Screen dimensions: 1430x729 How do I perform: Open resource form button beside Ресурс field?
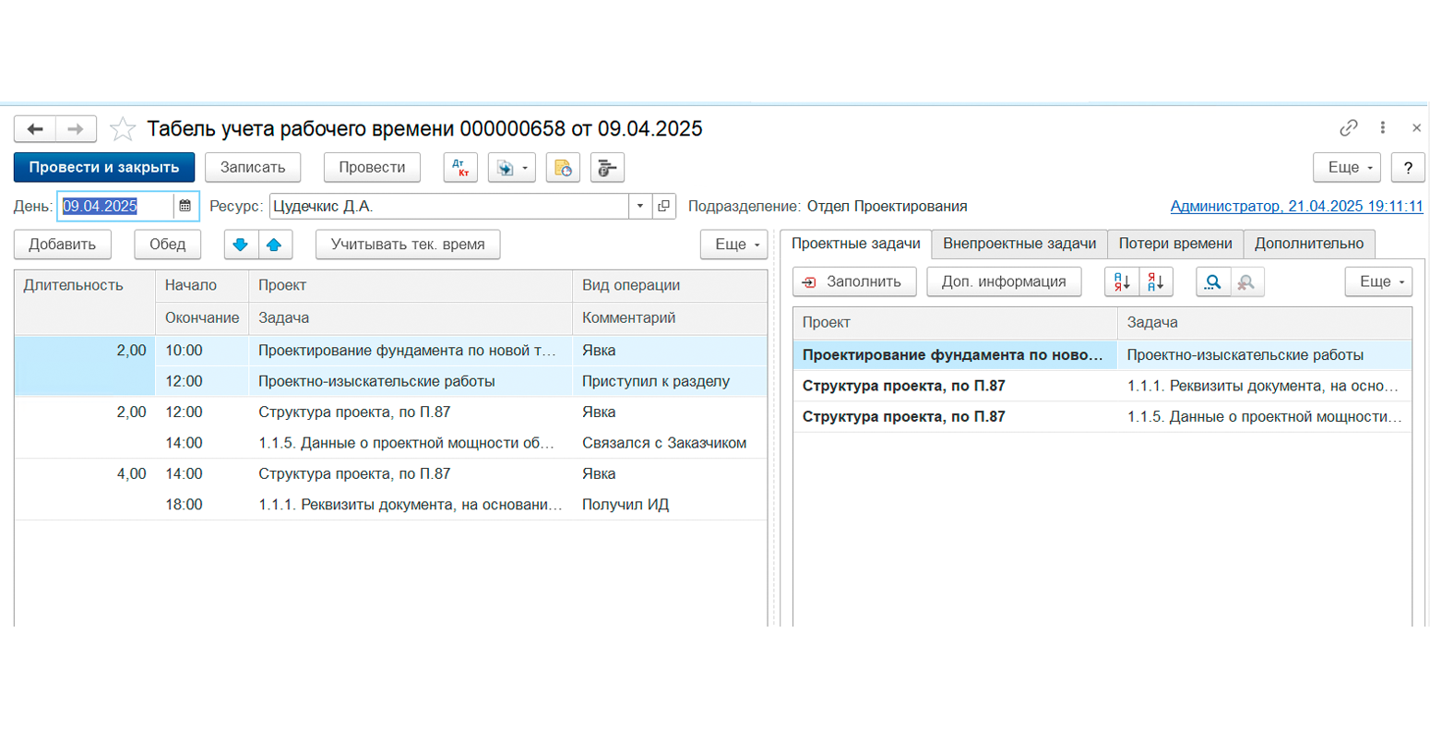tap(664, 206)
